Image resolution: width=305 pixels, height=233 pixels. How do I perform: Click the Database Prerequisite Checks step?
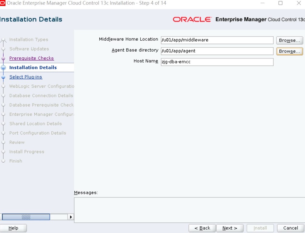click(x=41, y=105)
